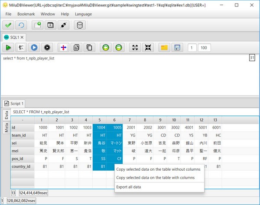Click the collapse arrows icon
This screenshot has width=260, height=205.
[x=147, y=47]
